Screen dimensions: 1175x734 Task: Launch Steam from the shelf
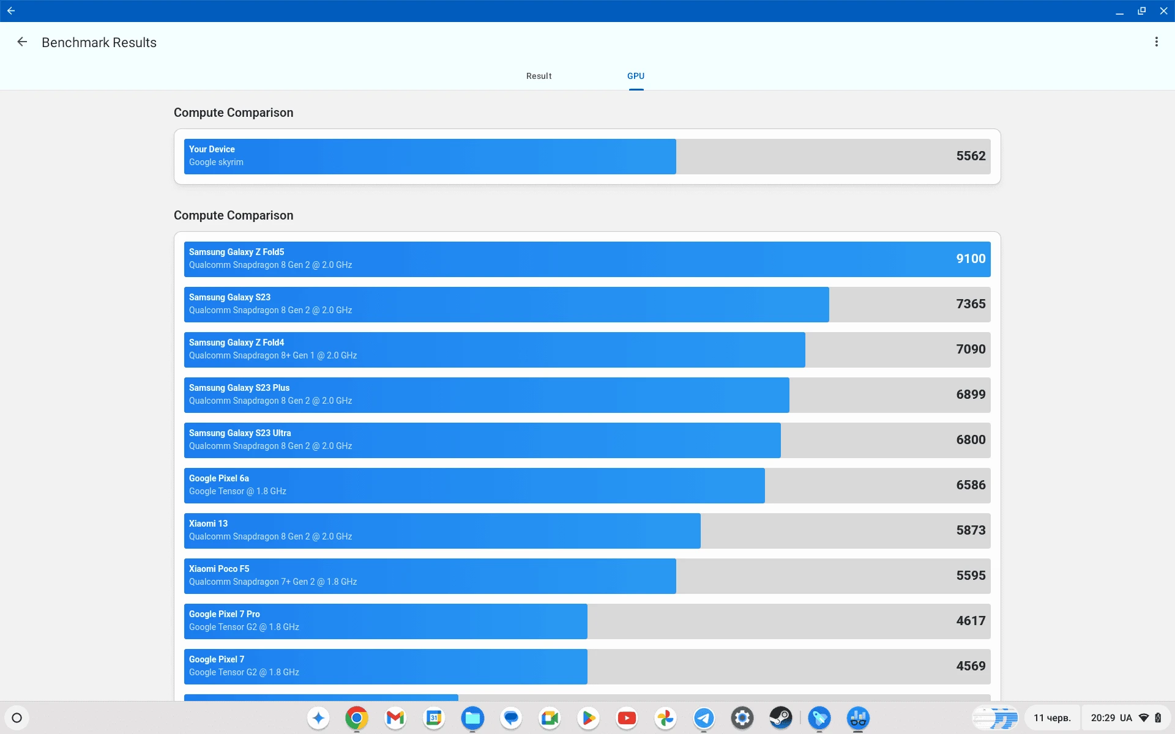coord(781,718)
